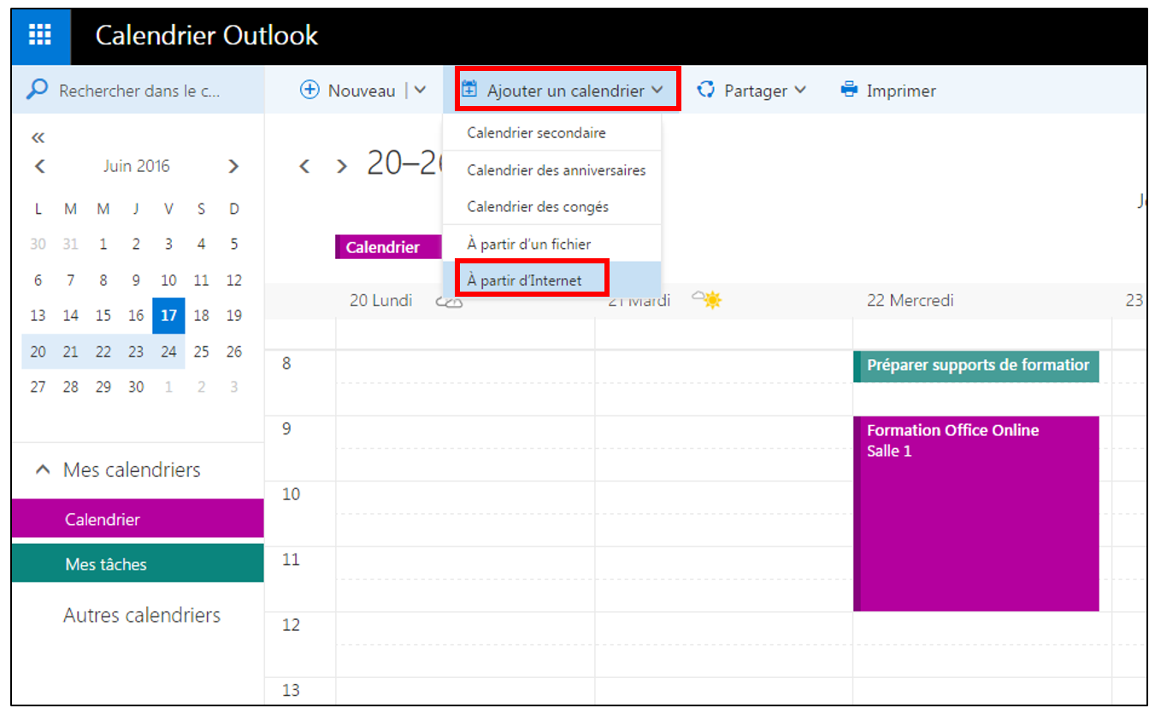Click the Imprimer printer icon
Image resolution: width=1155 pixels, height=714 pixels.
coord(849,90)
